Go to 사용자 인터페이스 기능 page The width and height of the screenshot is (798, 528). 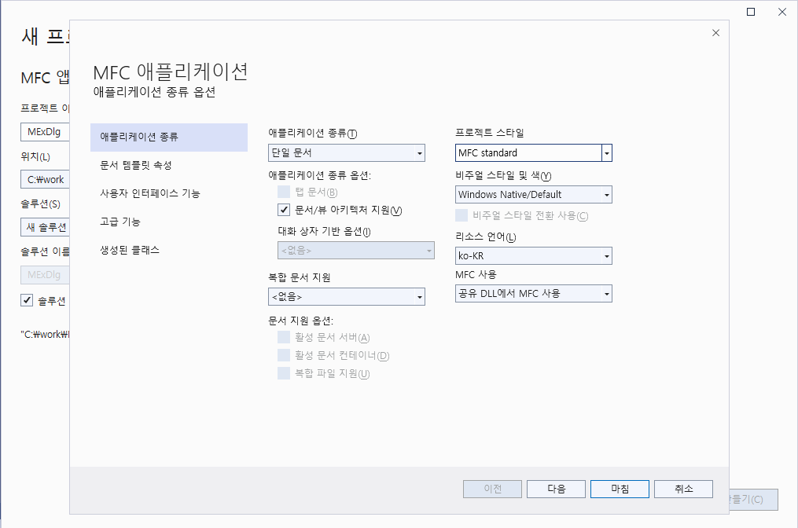pyautogui.click(x=169, y=193)
